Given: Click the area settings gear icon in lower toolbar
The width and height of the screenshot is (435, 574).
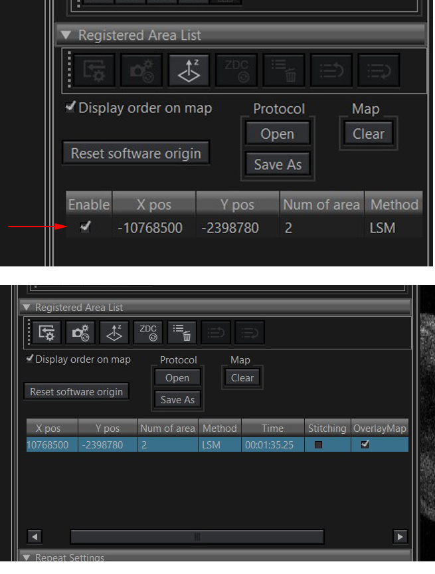Looking at the screenshot, I should click(x=46, y=332).
